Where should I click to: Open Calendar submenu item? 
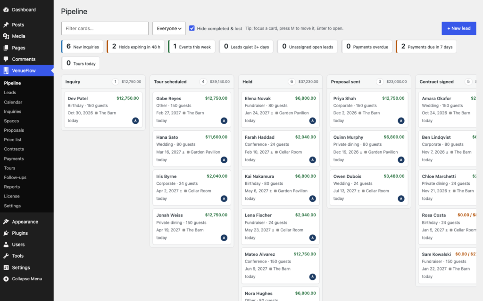point(13,102)
